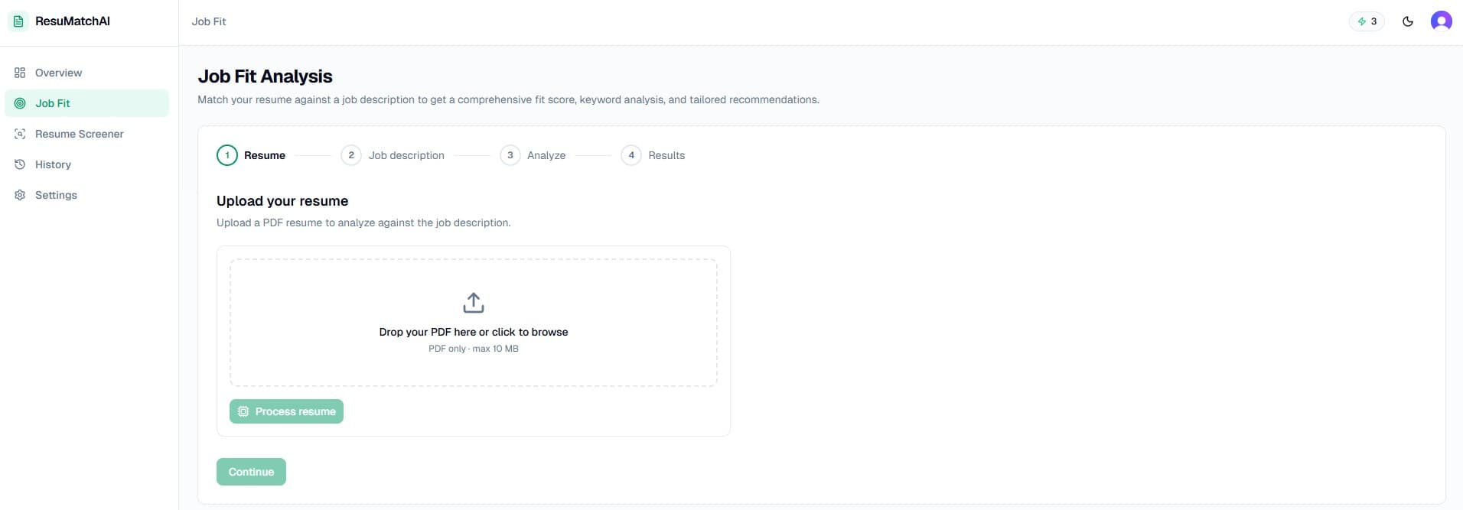
Task: Click the Process resume button
Action: pyautogui.click(x=286, y=411)
